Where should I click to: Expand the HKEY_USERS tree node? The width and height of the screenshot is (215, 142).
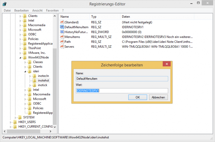[x=11, y=122]
